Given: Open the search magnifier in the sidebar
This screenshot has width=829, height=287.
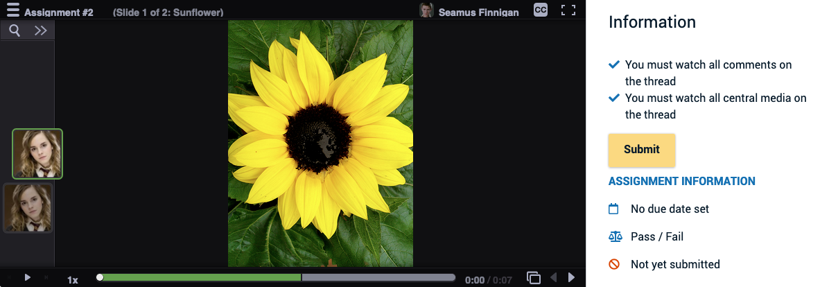Looking at the screenshot, I should [x=15, y=31].
